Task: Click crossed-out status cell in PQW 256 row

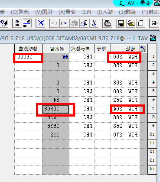Action: coord(56,57)
